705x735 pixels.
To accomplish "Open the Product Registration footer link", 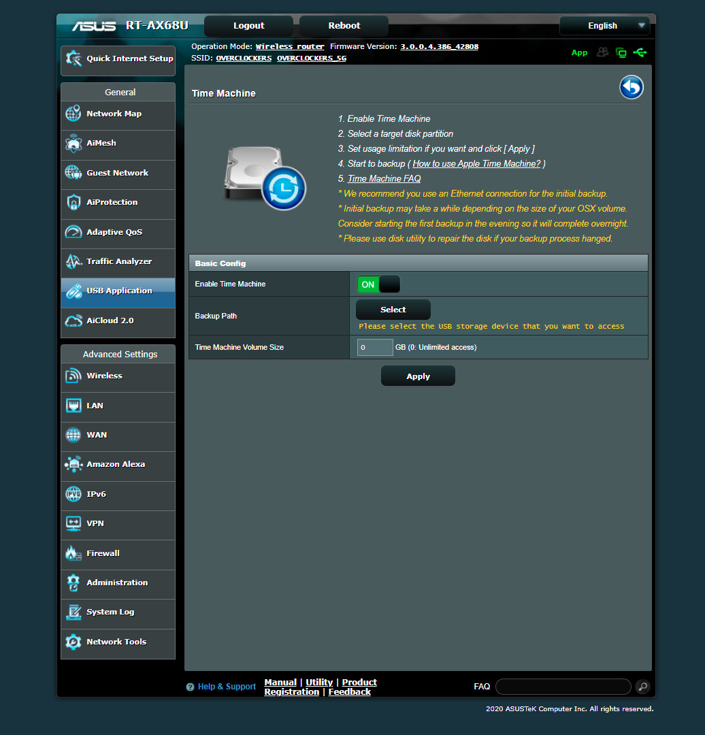I will (321, 687).
